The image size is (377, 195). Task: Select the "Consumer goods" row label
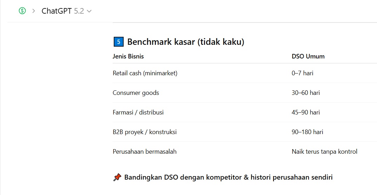pos(136,93)
